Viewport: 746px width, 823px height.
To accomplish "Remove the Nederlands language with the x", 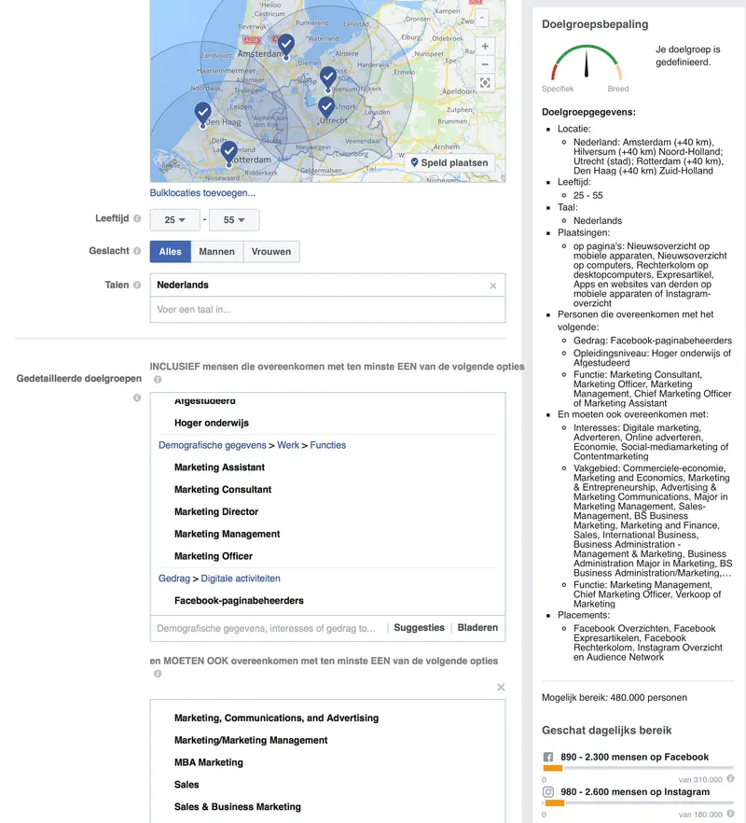I will [492, 286].
